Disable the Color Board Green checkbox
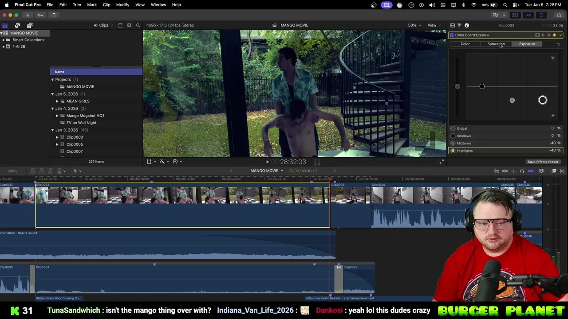Viewport: 568px width, 319px height. tap(452, 35)
